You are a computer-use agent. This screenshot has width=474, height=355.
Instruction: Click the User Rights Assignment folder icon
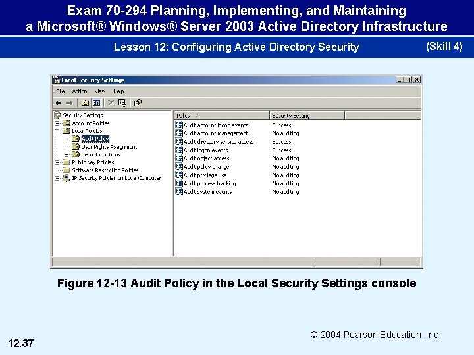click(x=76, y=147)
